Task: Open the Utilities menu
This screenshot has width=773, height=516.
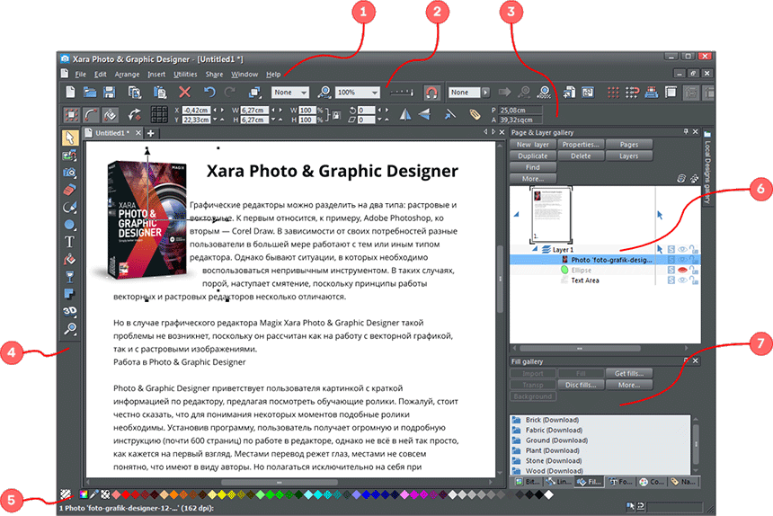Action: point(185,75)
